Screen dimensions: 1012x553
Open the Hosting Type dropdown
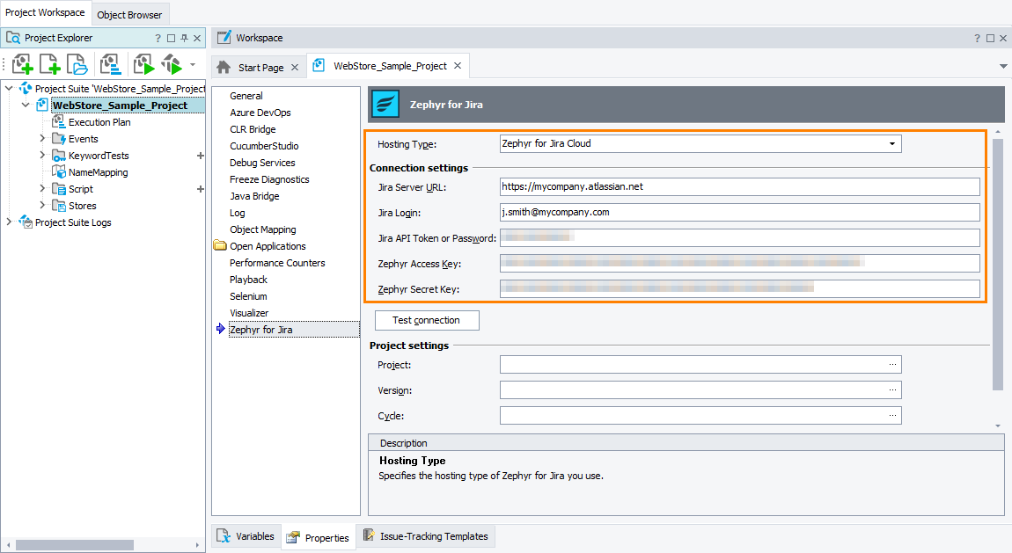click(893, 143)
